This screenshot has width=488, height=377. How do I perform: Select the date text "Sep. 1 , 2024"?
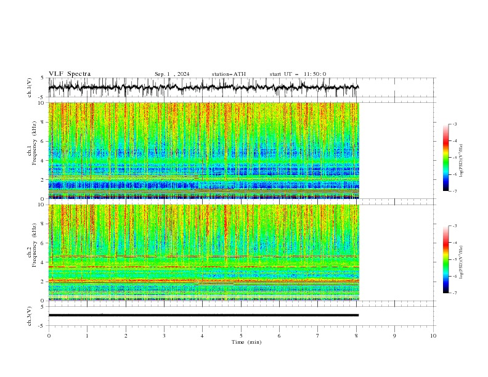(172, 74)
